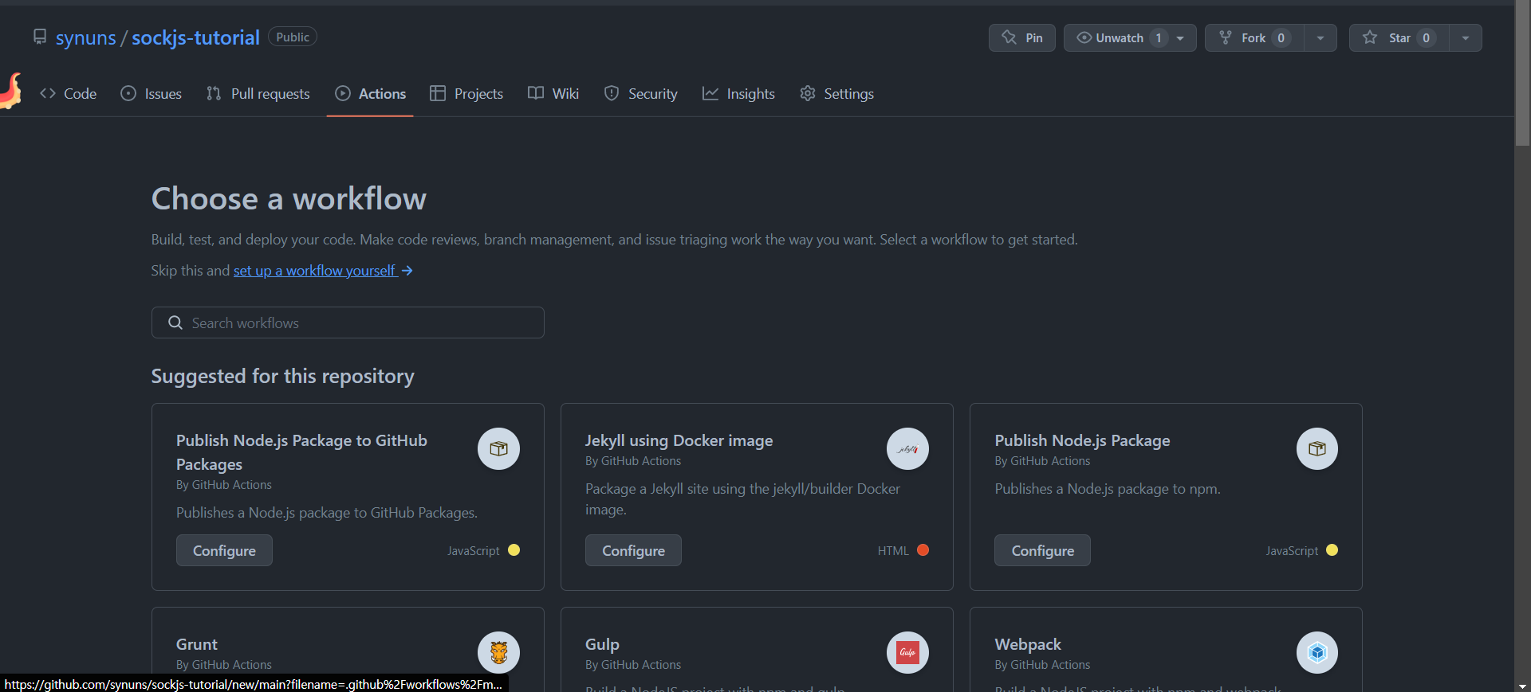Click the package icon on GitHub Packages card
The height and width of the screenshot is (692, 1531).
coord(498,448)
